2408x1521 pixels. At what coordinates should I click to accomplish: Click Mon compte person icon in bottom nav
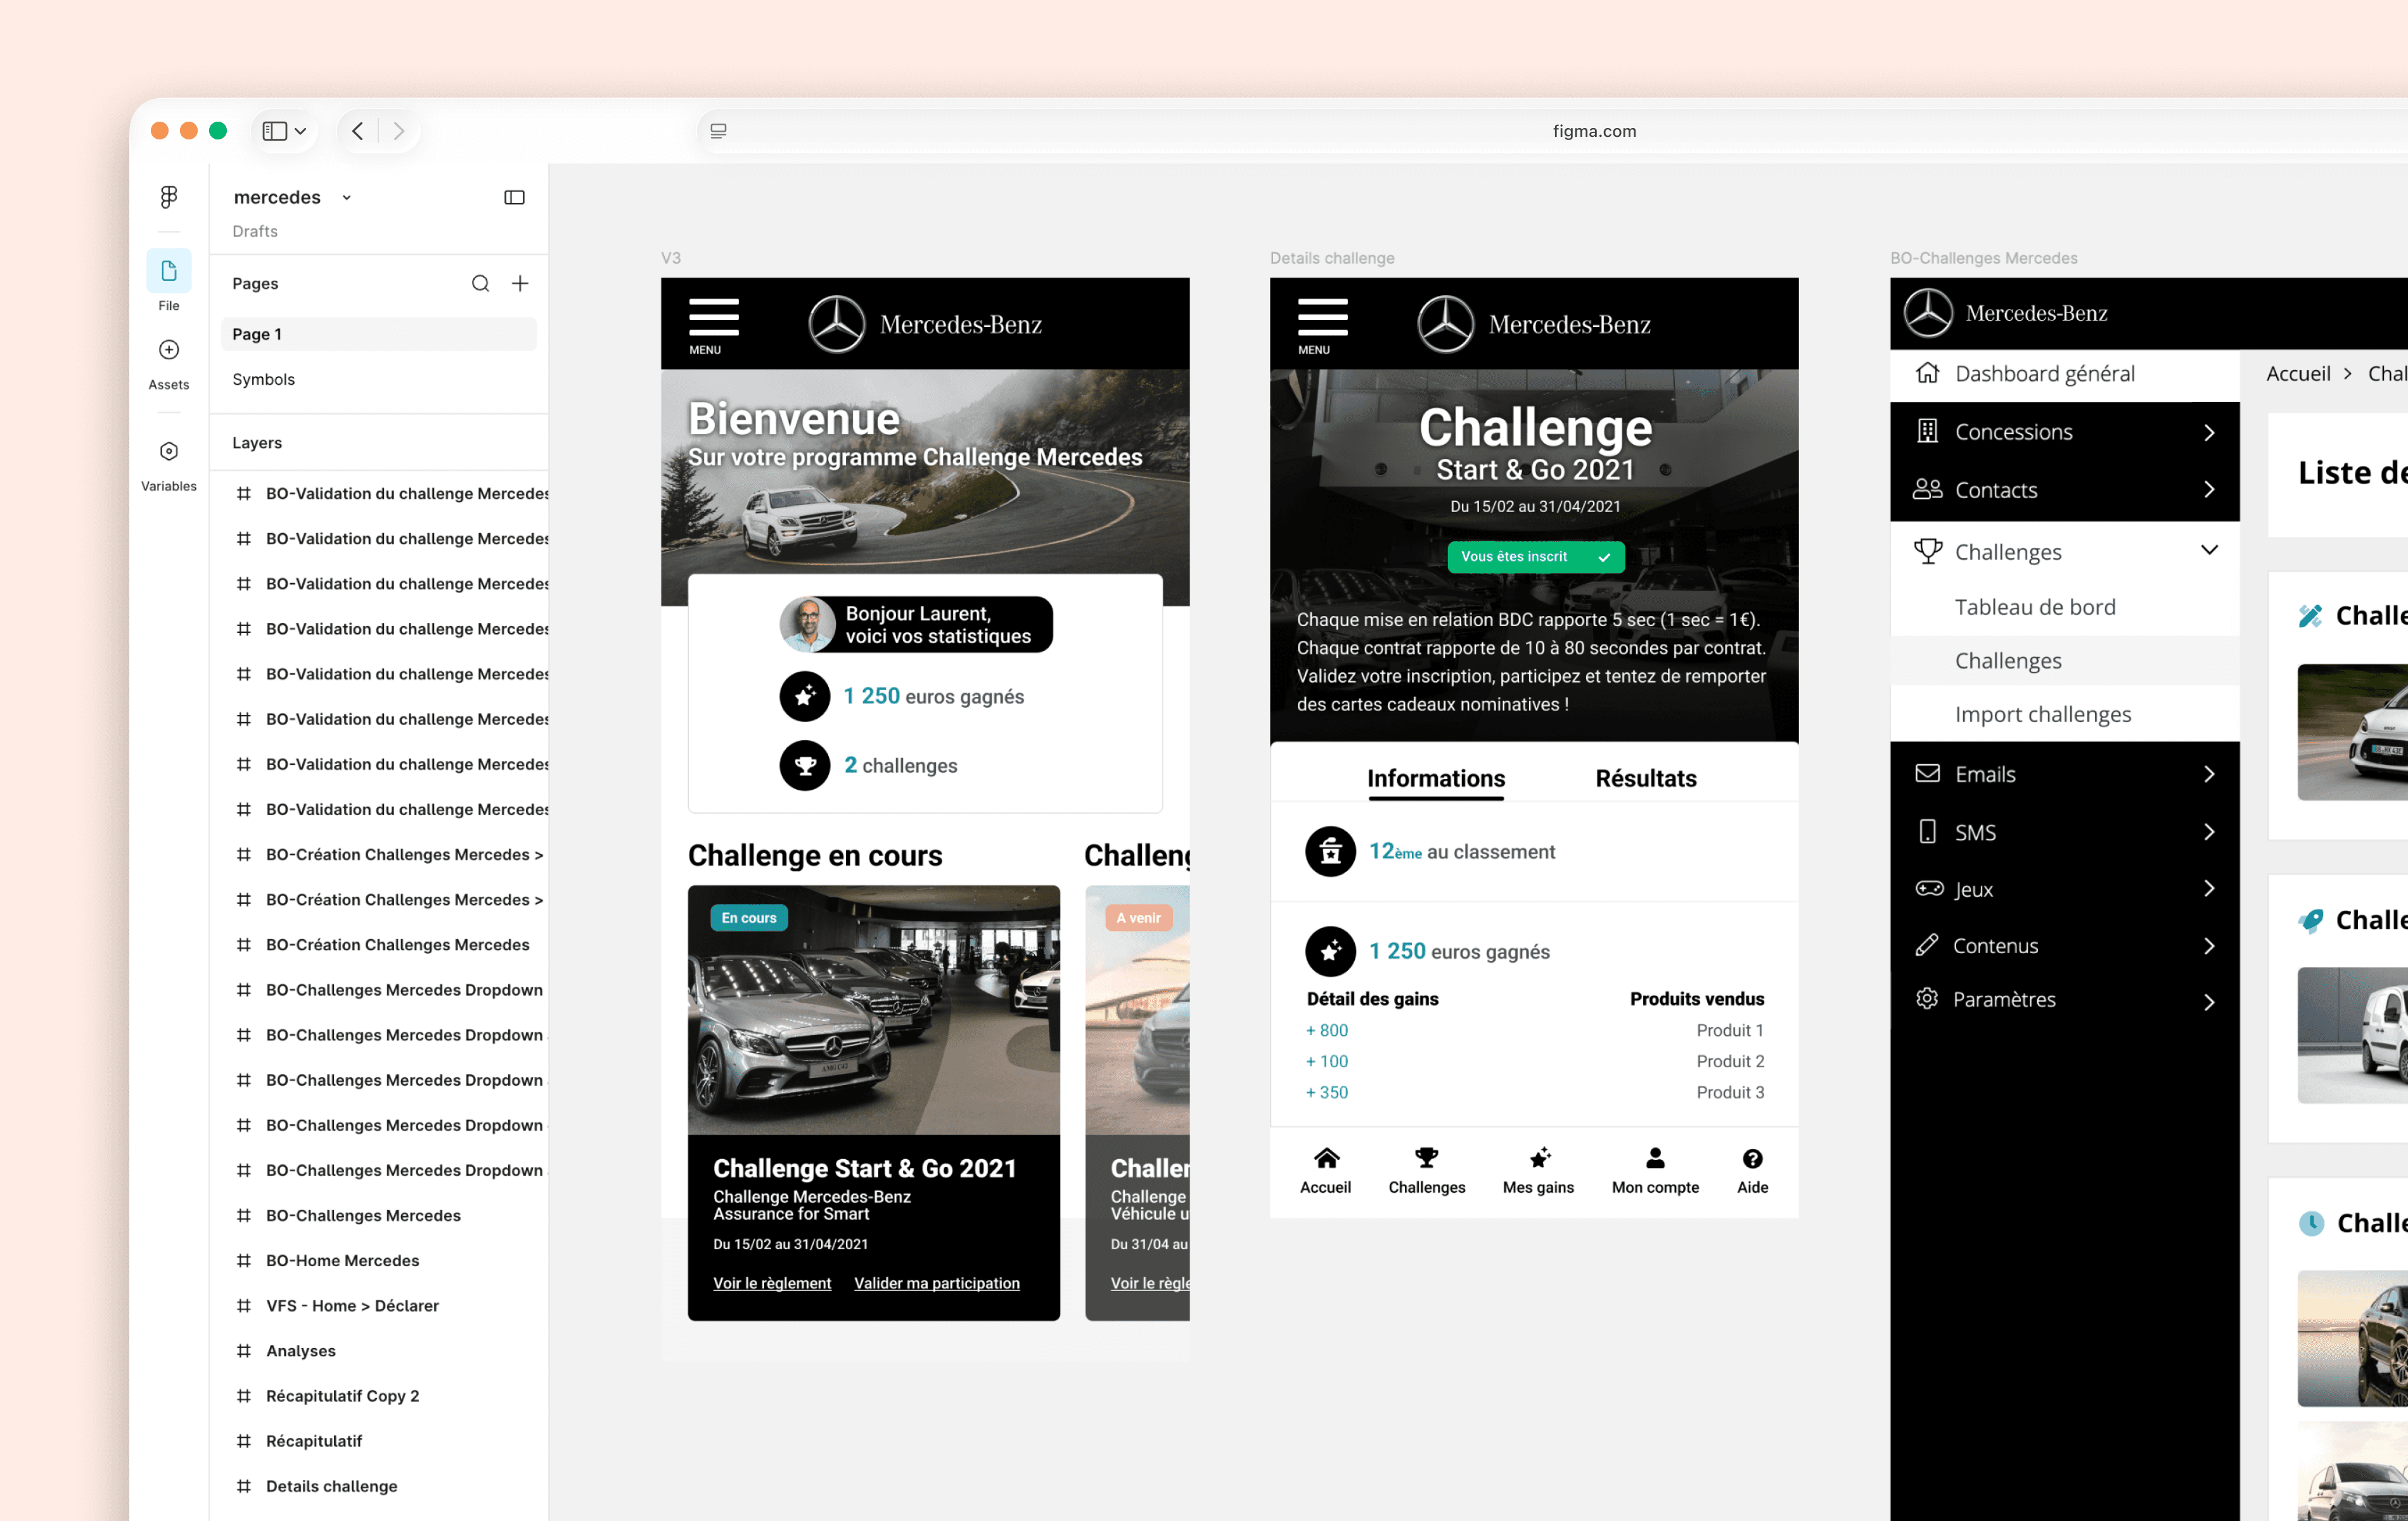[1656, 1158]
